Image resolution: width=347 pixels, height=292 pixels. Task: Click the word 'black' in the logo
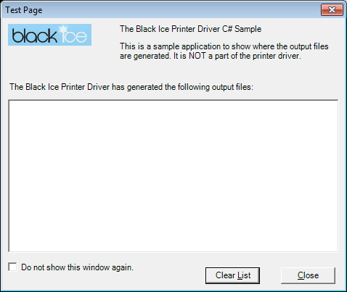click(34, 36)
